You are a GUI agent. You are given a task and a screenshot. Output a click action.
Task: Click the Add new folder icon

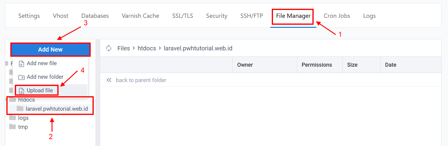22,77
